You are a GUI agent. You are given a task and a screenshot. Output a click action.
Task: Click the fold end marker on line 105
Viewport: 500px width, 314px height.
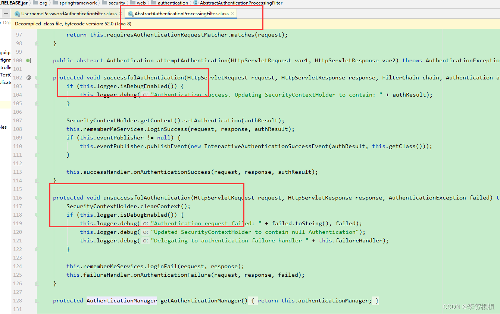coord(37,103)
